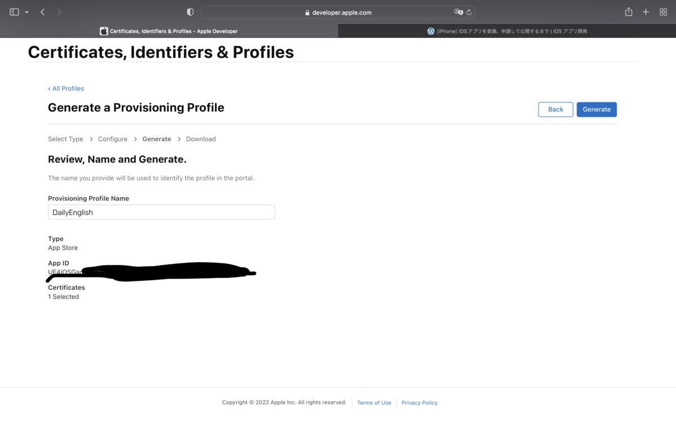This screenshot has width=676, height=422.
Task: Open the sidebar tab group dropdown arrow
Action: pyautogui.click(x=26, y=12)
